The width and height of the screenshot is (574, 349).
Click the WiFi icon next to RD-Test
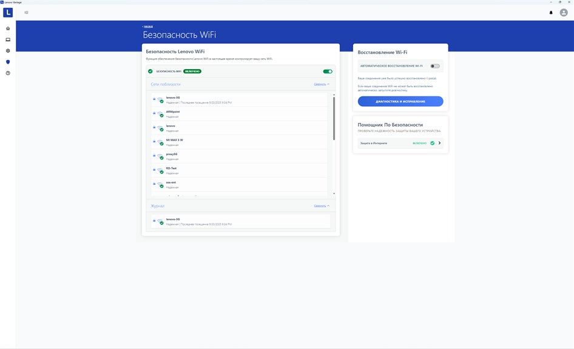[x=160, y=171]
